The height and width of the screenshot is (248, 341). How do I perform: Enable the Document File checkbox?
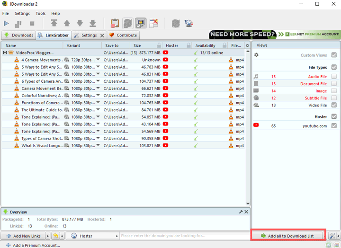334,83
